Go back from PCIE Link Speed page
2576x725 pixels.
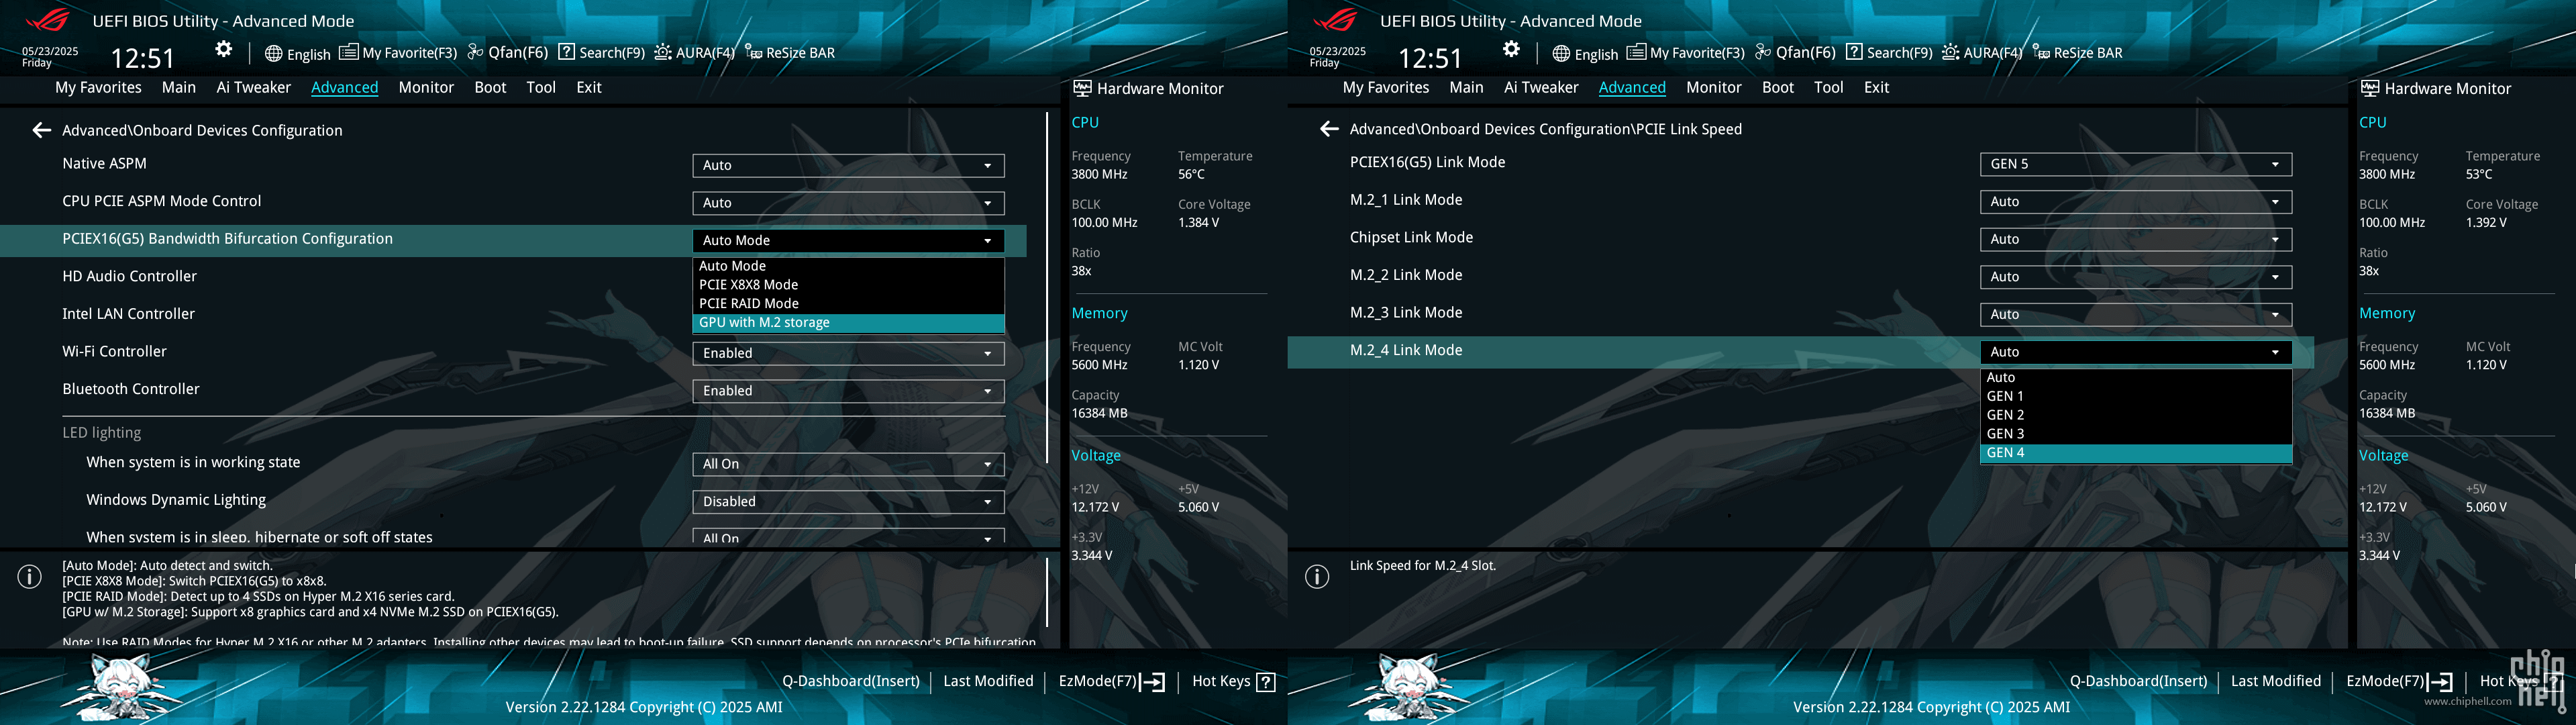tap(1329, 129)
